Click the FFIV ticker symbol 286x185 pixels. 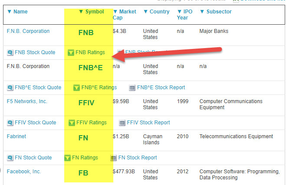pyautogui.click(x=86, y=103)
